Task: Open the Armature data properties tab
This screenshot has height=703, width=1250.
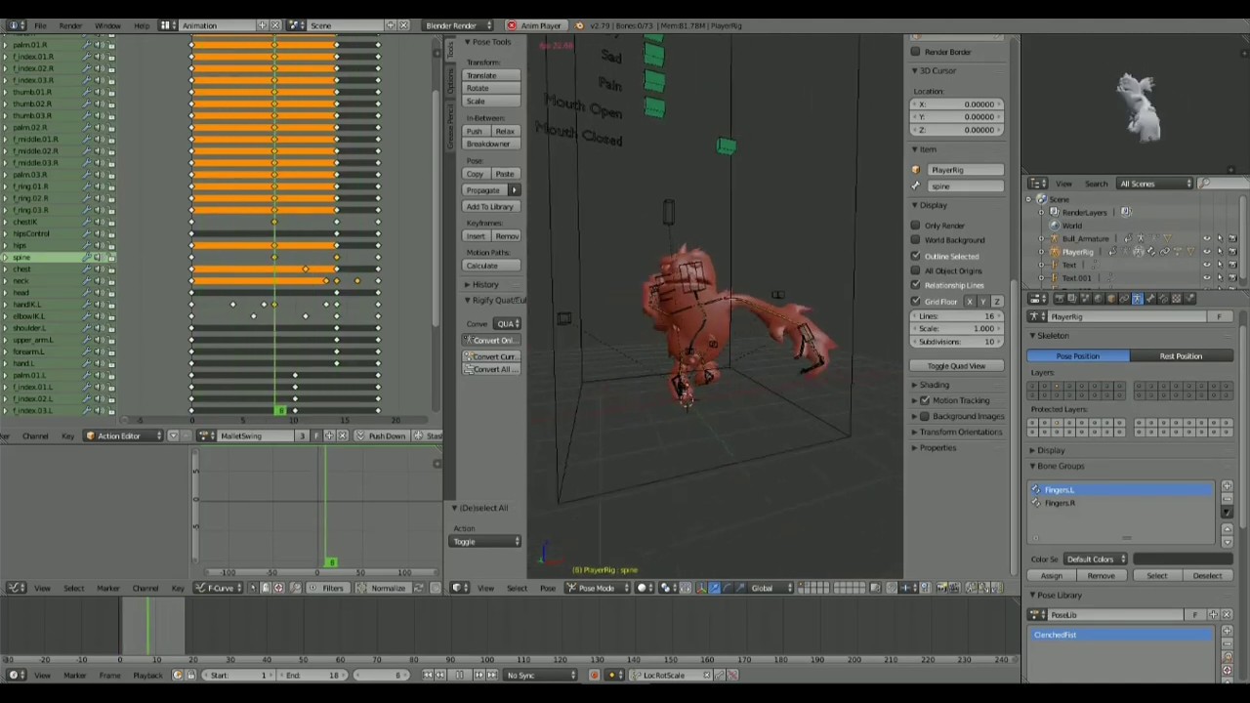Action: tap(1138, 298)
